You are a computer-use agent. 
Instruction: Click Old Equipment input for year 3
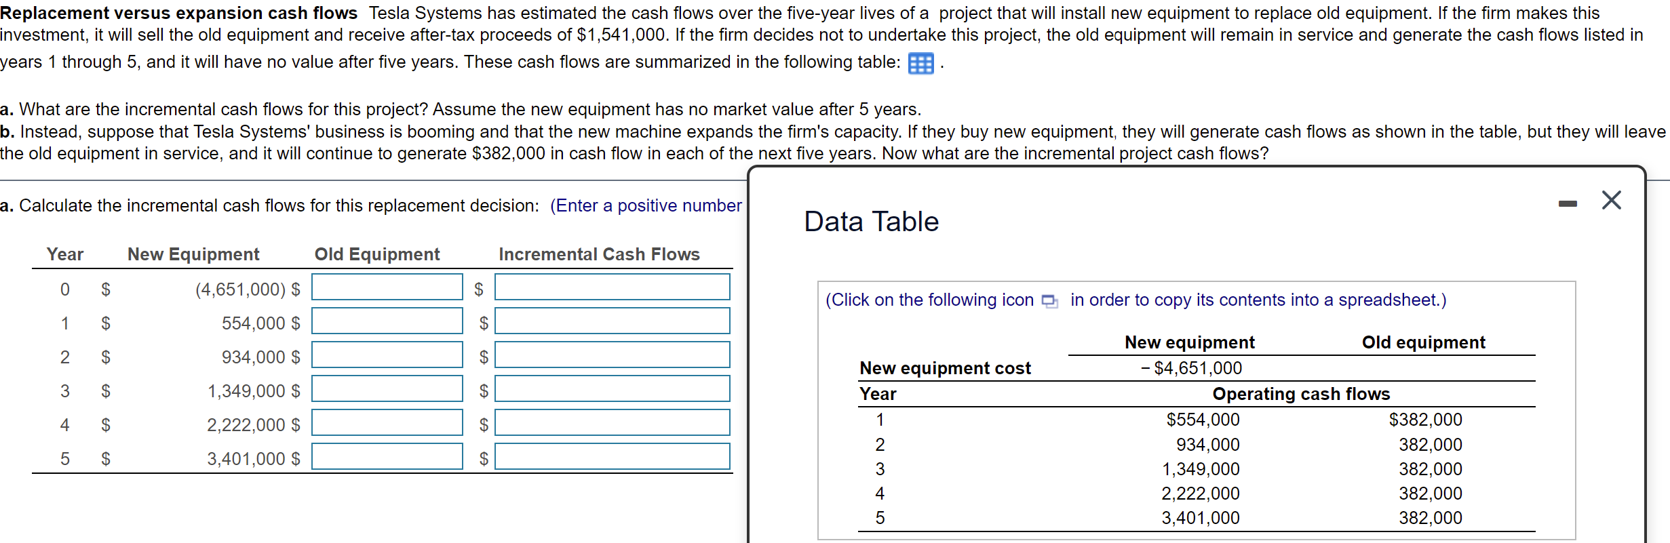click(387, 388)
